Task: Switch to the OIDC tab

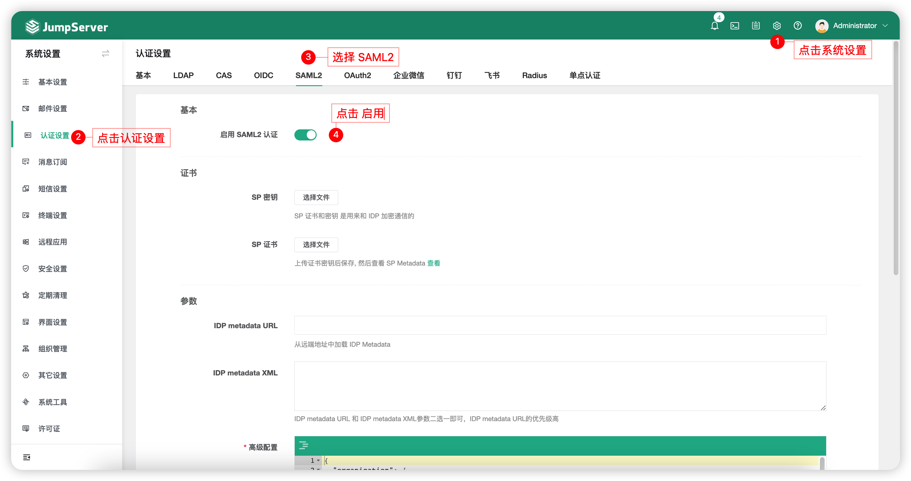Action: pos(264,75)
